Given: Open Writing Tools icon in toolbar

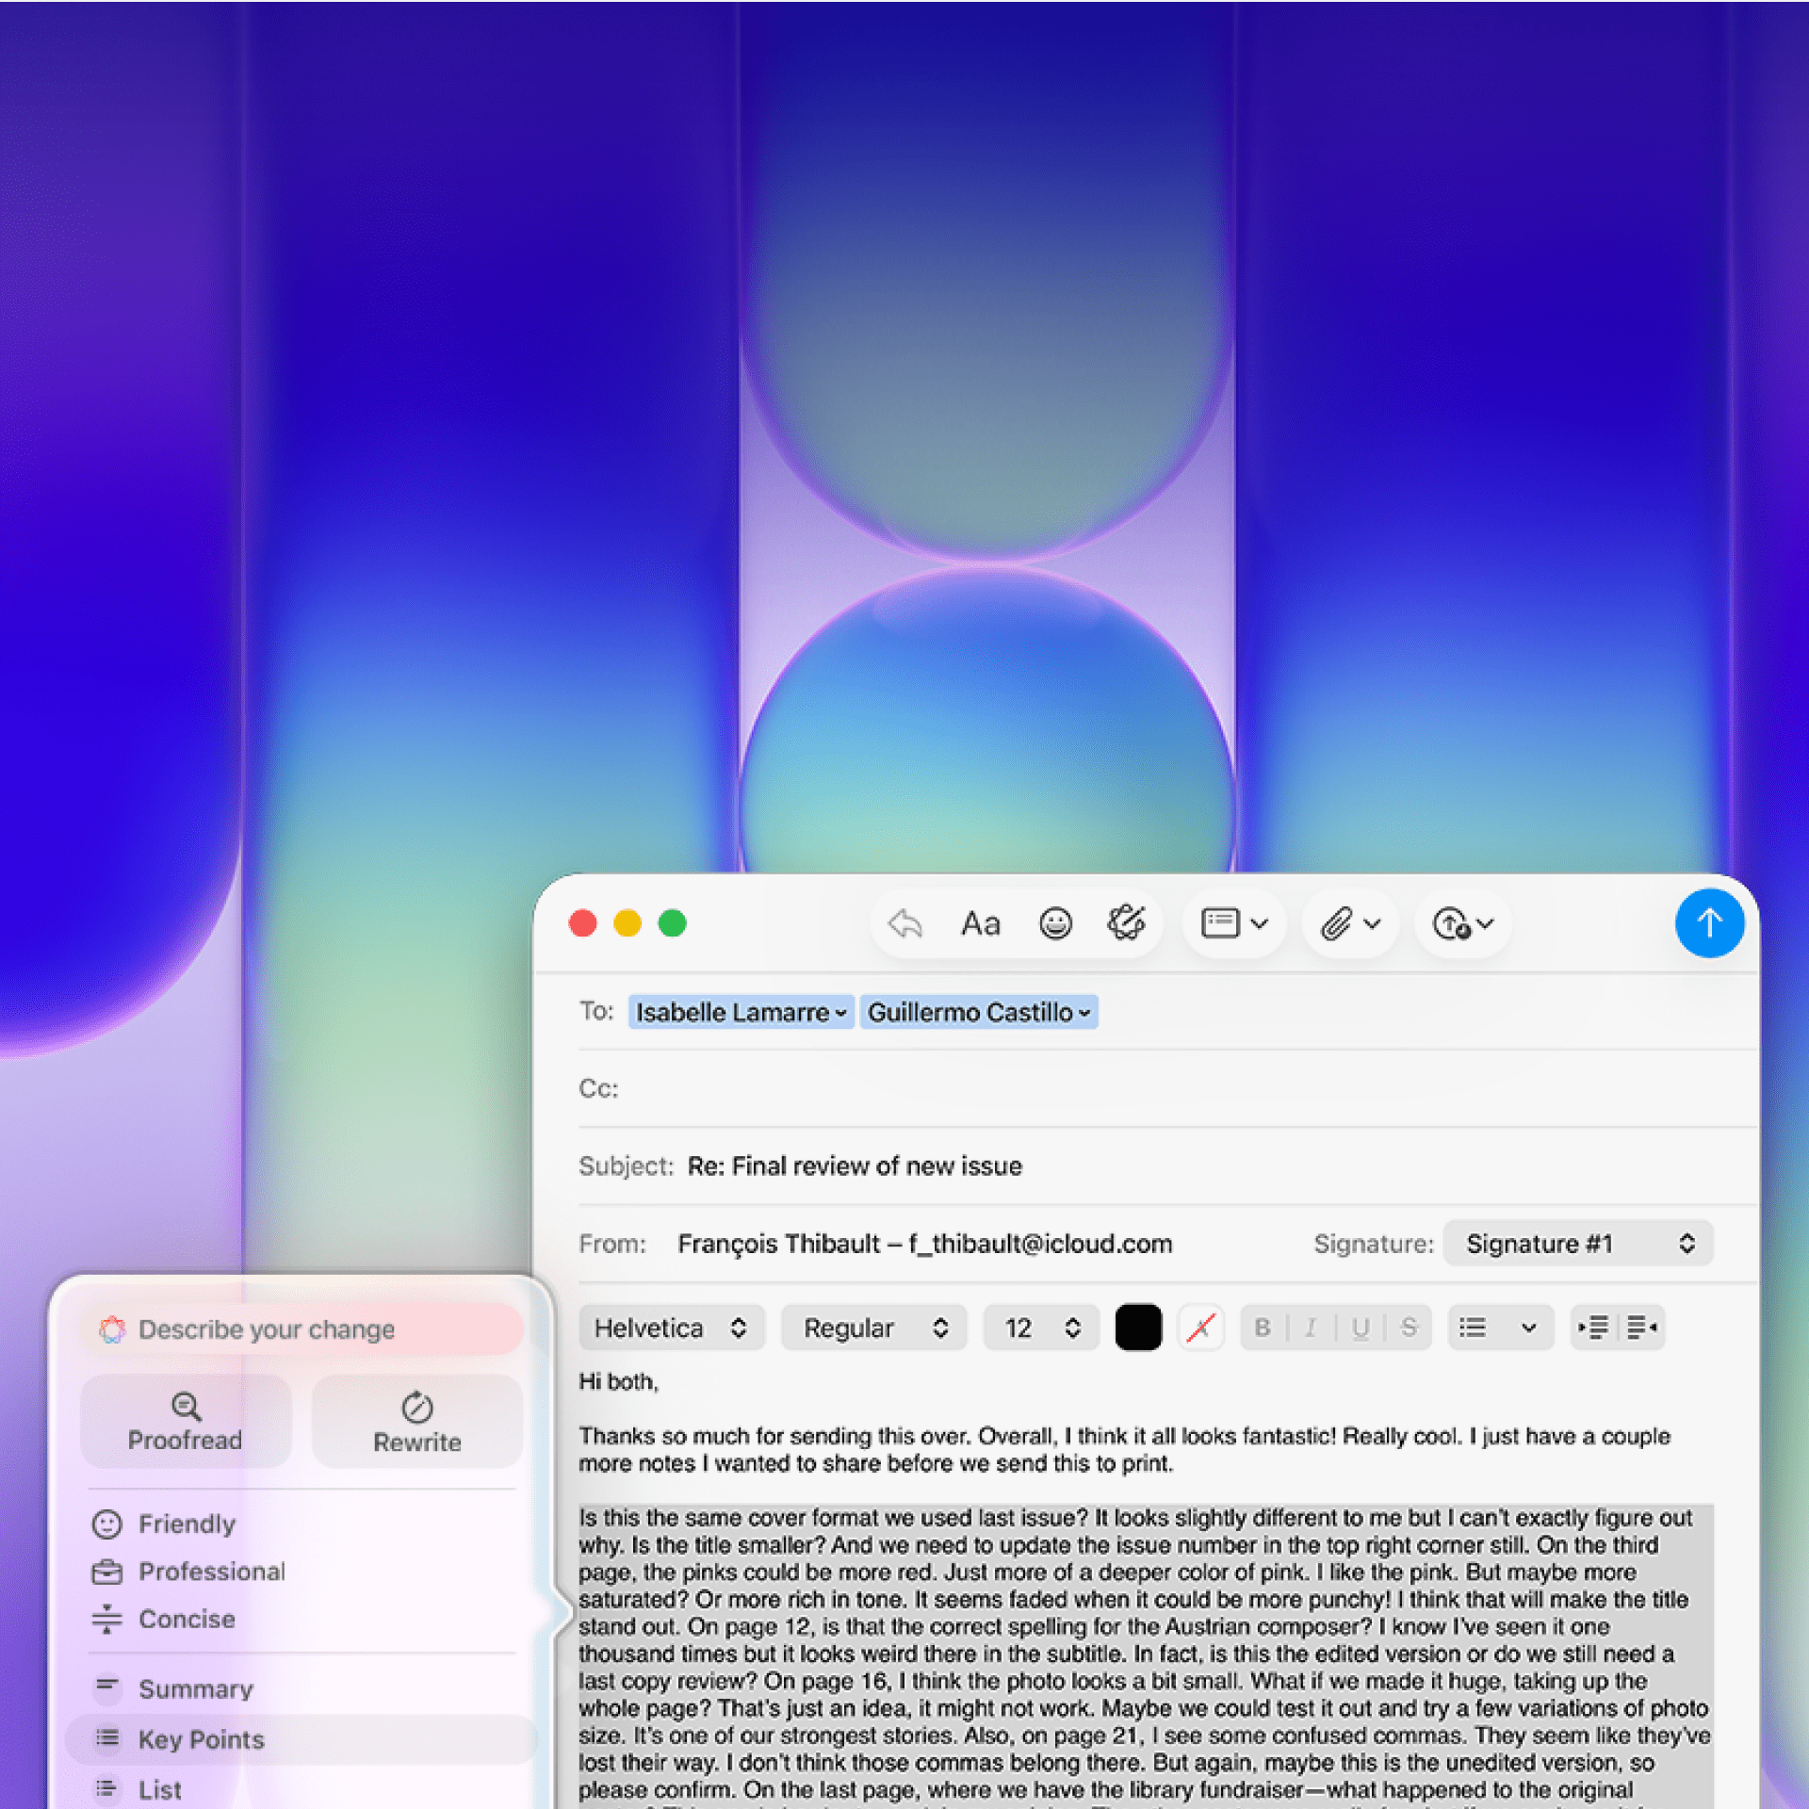Looking at the screenshot, I should pyautogui.click(x=1126, y=923).
